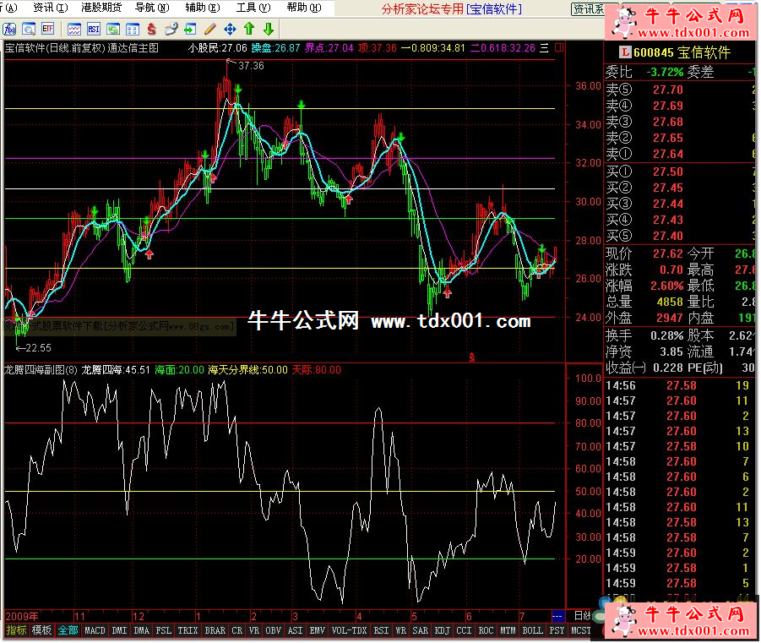Click the green refresh window icon
This screenshot has height=643, width=761.
(113, 29)
